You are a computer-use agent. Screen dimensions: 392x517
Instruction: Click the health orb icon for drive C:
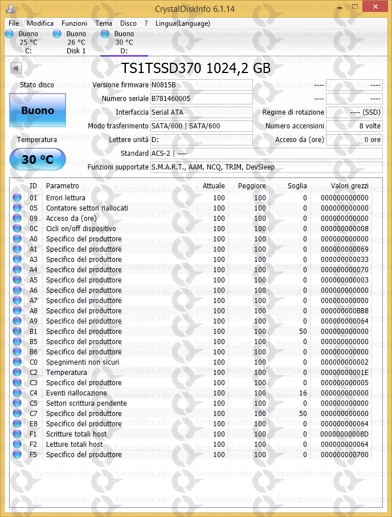click(9, 34)
